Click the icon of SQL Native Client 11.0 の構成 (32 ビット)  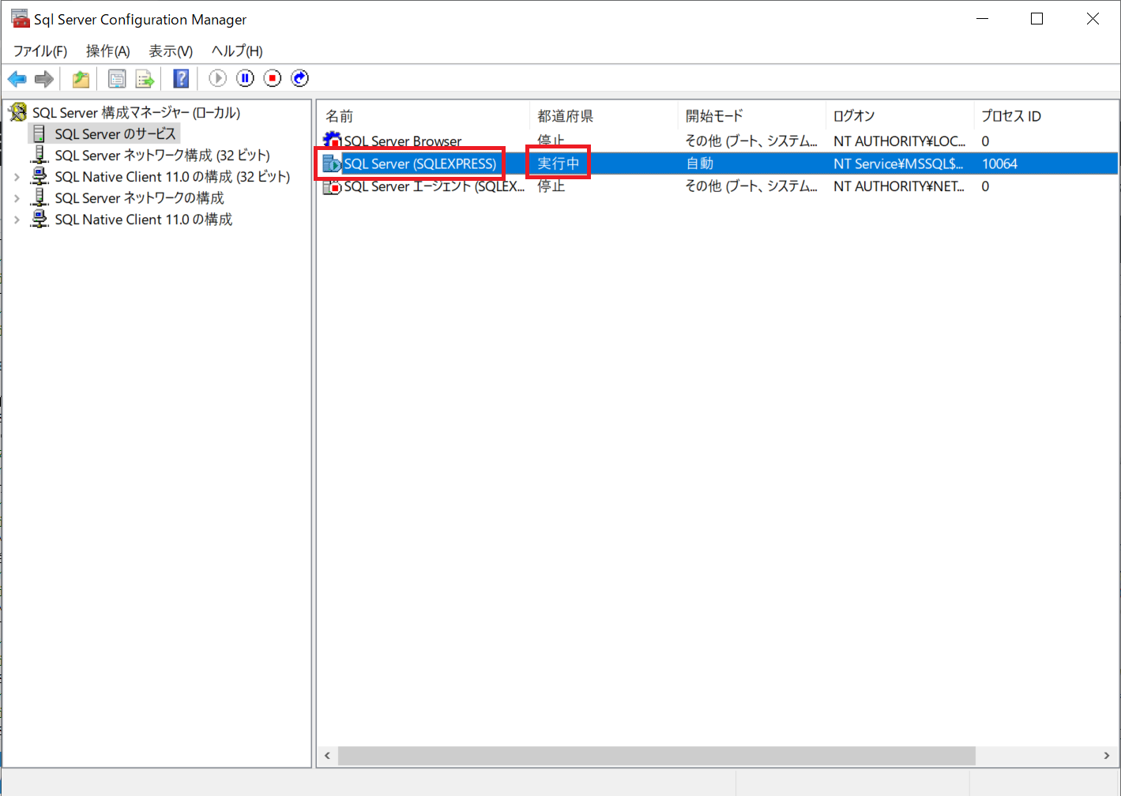coord(39,176)
